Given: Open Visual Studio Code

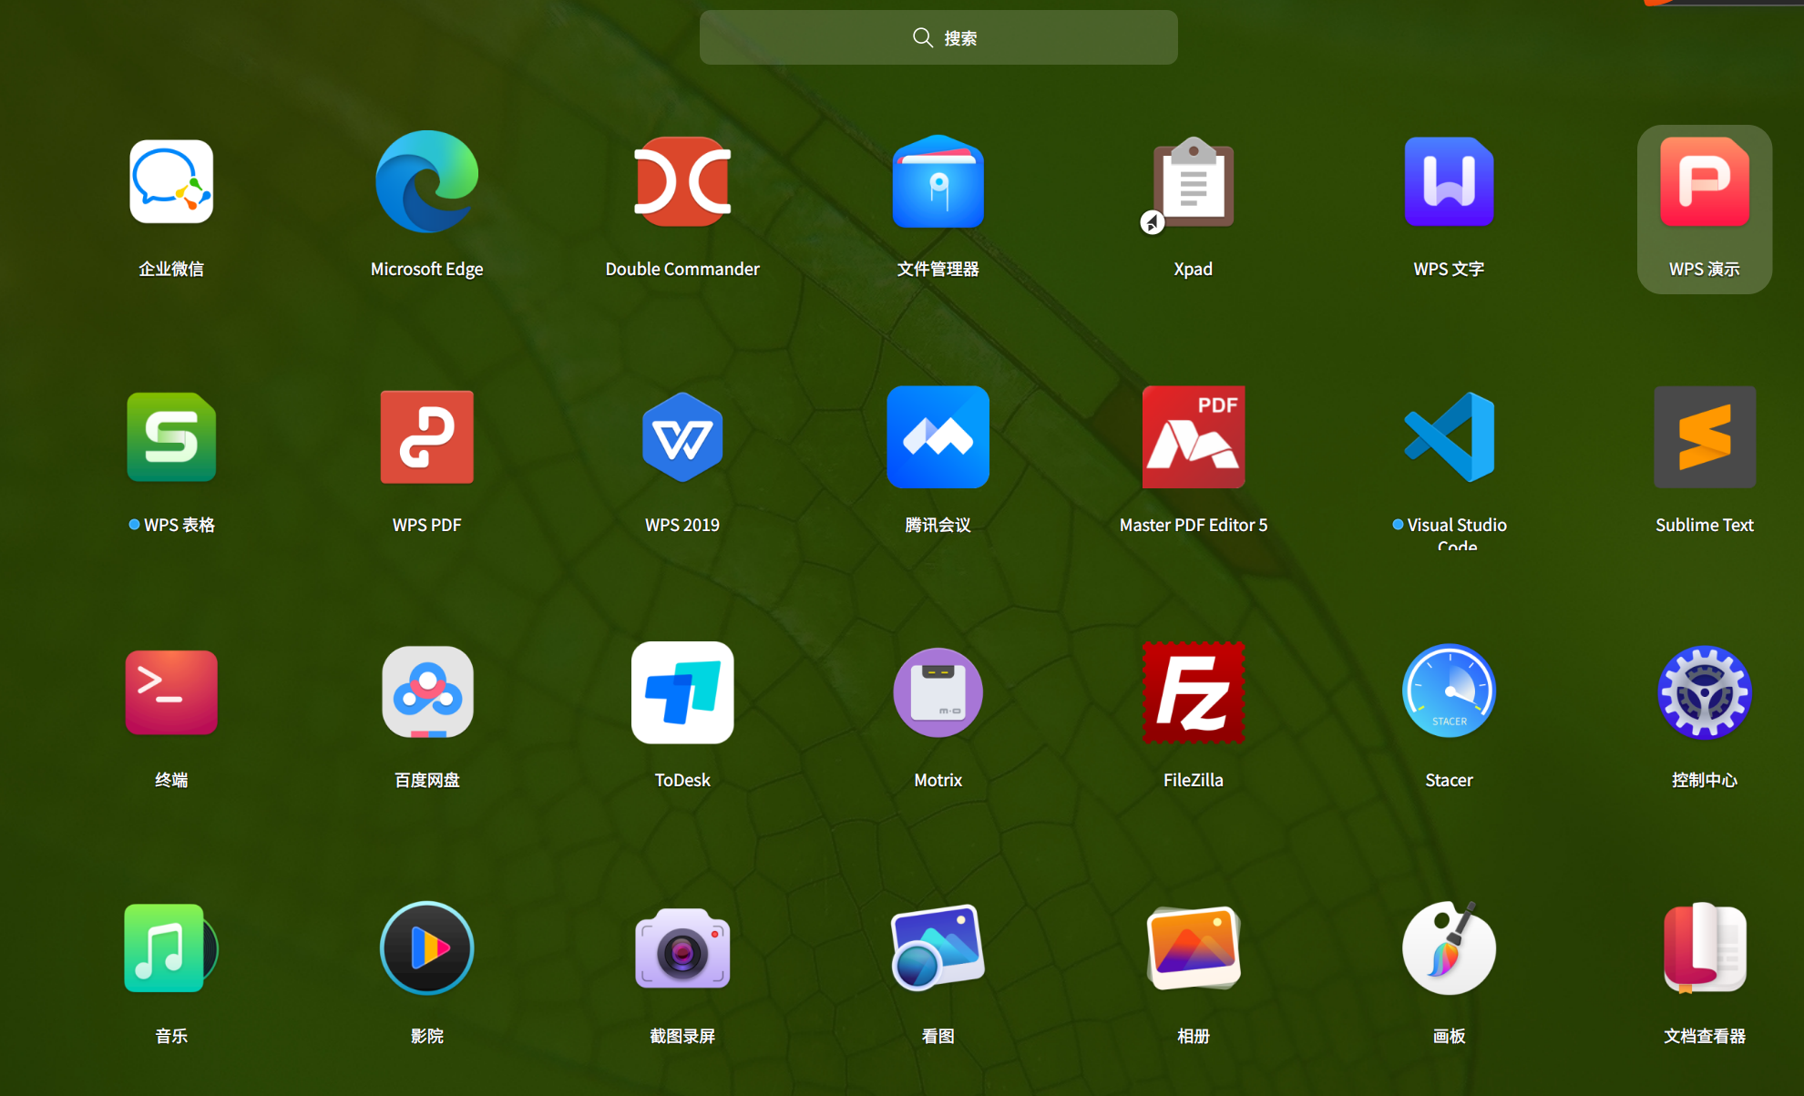Looking at the screenshot, I should (x=1449, y=437).
